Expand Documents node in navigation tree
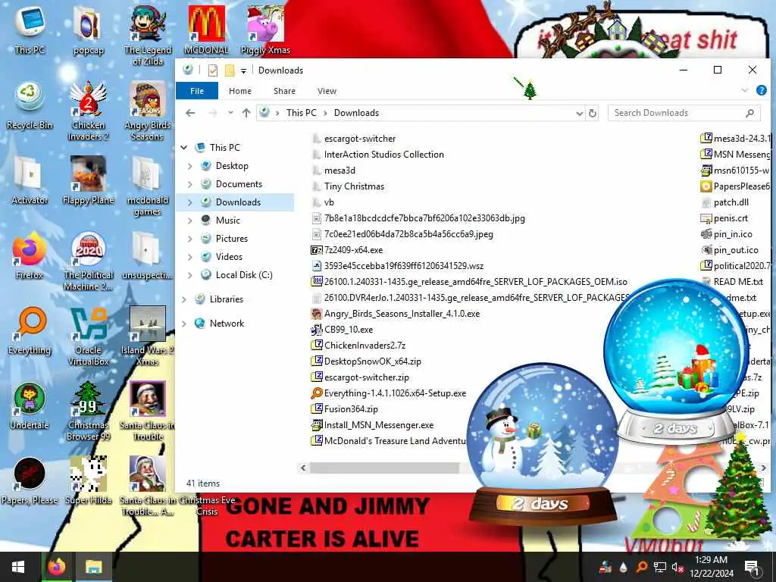This screenshot has width=776, height=582. (190, 185)
